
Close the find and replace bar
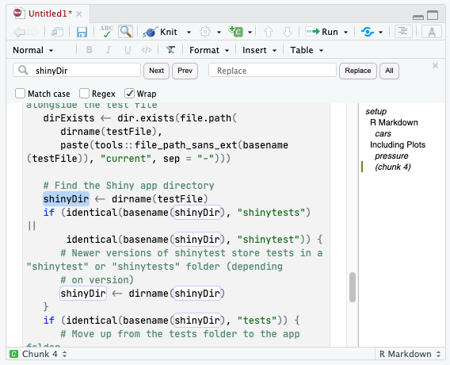click(436, 66)
